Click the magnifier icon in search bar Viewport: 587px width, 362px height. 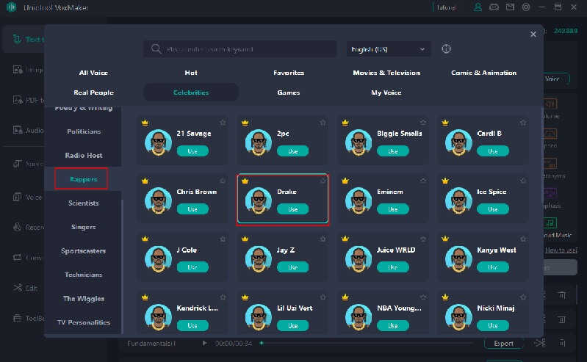pos(156,49)
